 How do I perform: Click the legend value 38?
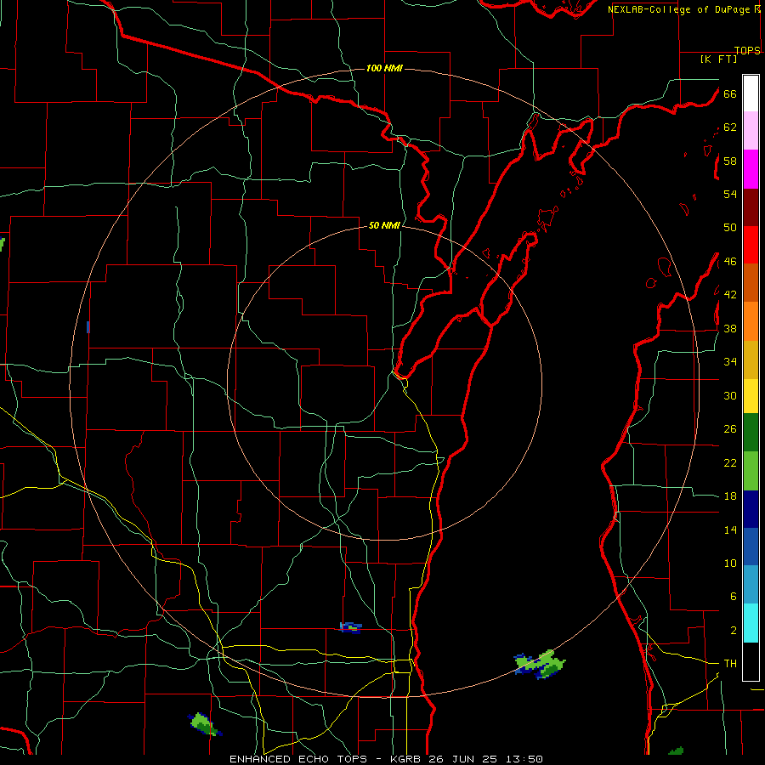pyautogui.click(x=730, y=328)
